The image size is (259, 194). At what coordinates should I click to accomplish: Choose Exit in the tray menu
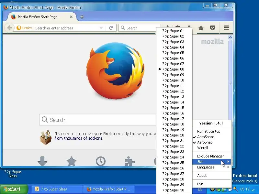[x=212, y=184]
